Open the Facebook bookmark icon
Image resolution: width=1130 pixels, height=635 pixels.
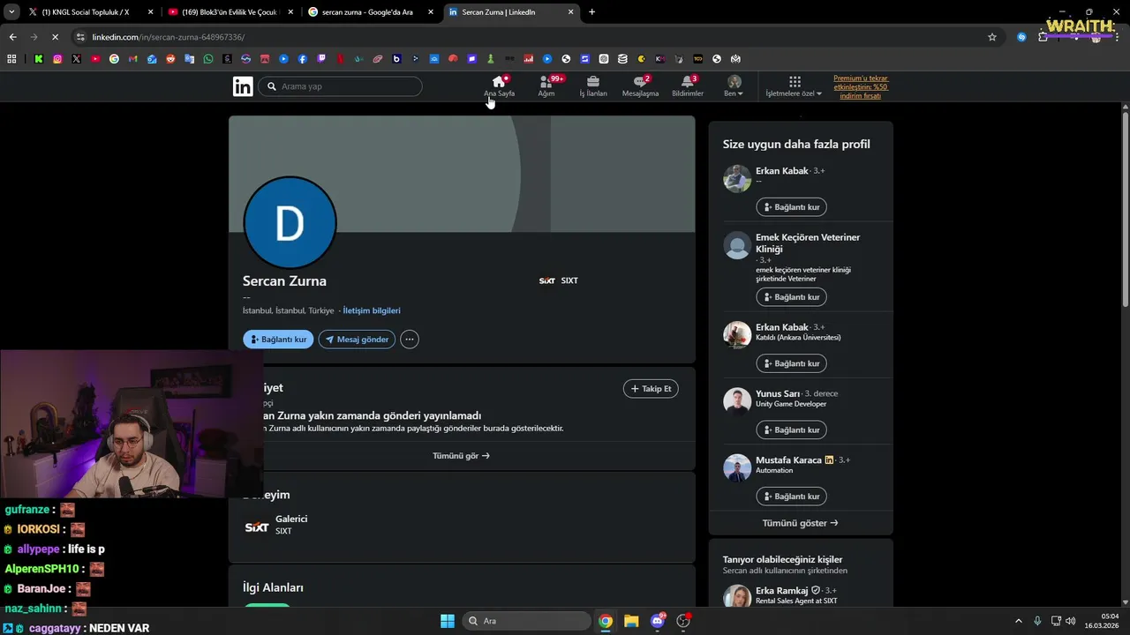point(302,59)
